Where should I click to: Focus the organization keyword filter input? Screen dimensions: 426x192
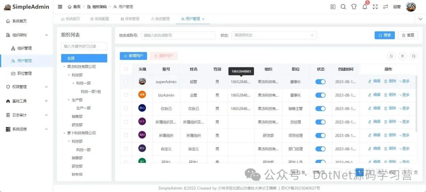[84, 46]
